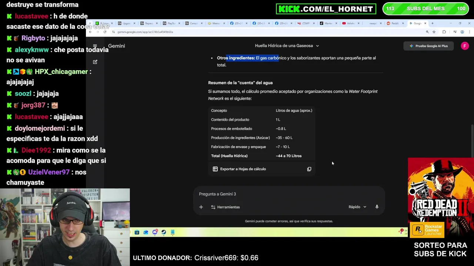Image resolution: width=474 pixels, height=266 pixels.
Task: Reload the page with the refresh icon
Action: tap(105, 32)
